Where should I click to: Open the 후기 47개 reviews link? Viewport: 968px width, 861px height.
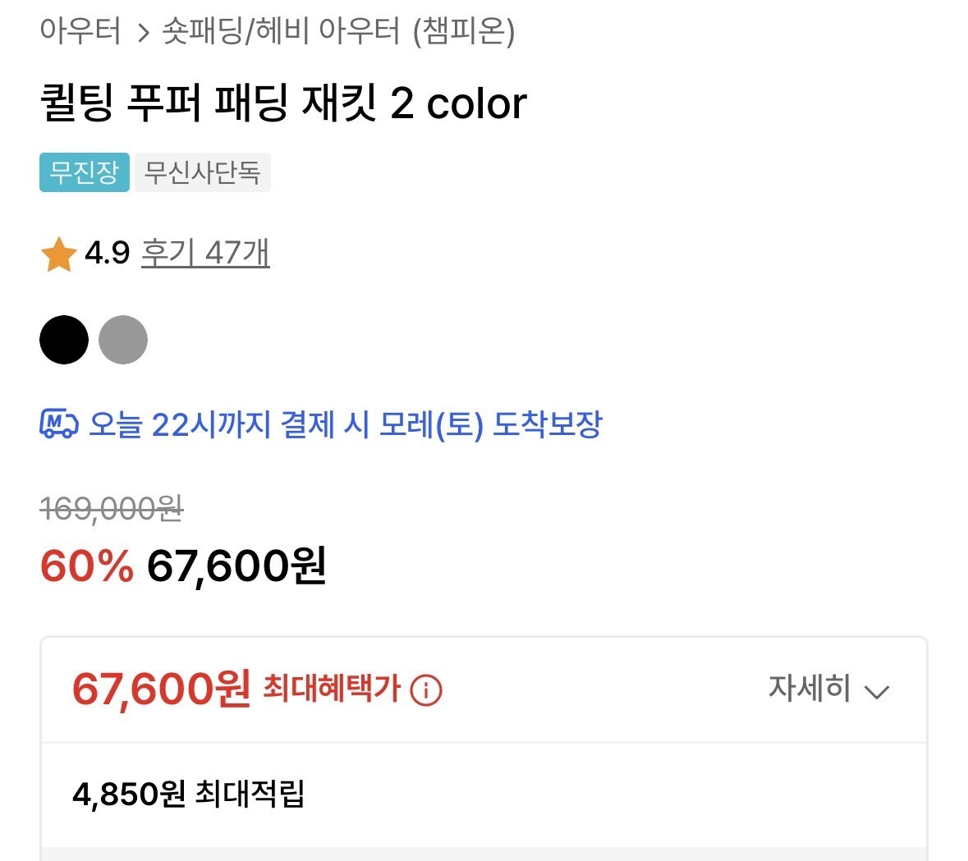point(205,253)
